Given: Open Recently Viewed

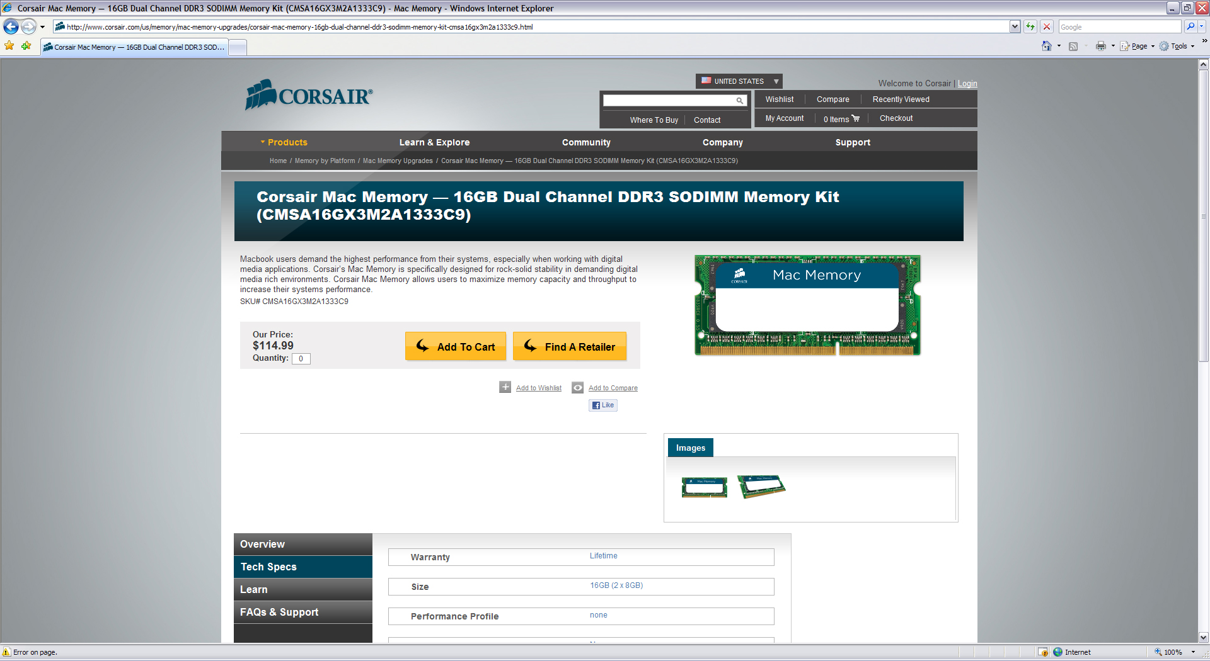Looking at the screenshot, I should (901, 99).
